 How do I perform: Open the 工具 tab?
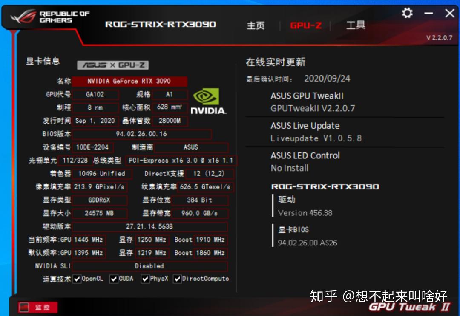[x=356, y=25]
